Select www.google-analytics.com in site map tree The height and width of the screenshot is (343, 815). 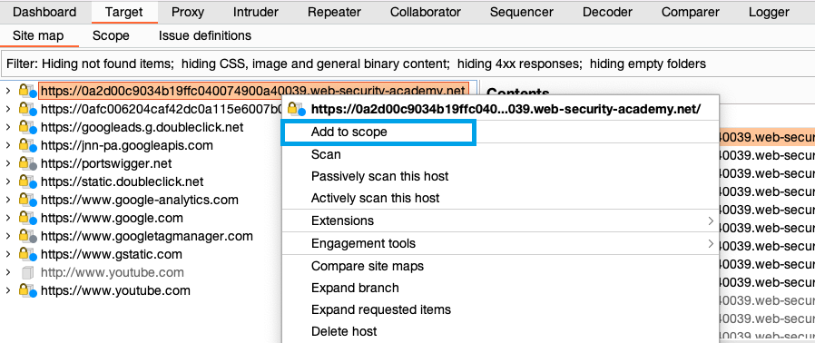pos(139,200)
